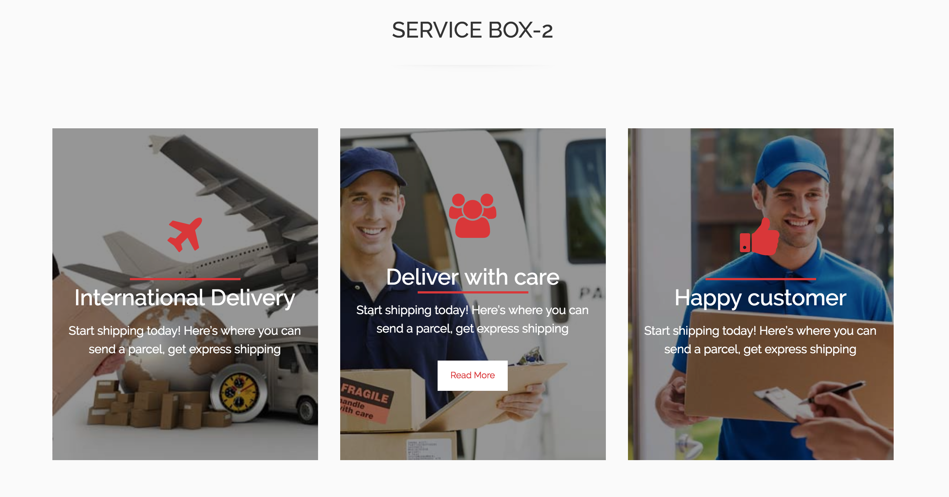Click red divider above Happy customer
This screenshot has height=497, width=949.
click(x=760, y=279)
